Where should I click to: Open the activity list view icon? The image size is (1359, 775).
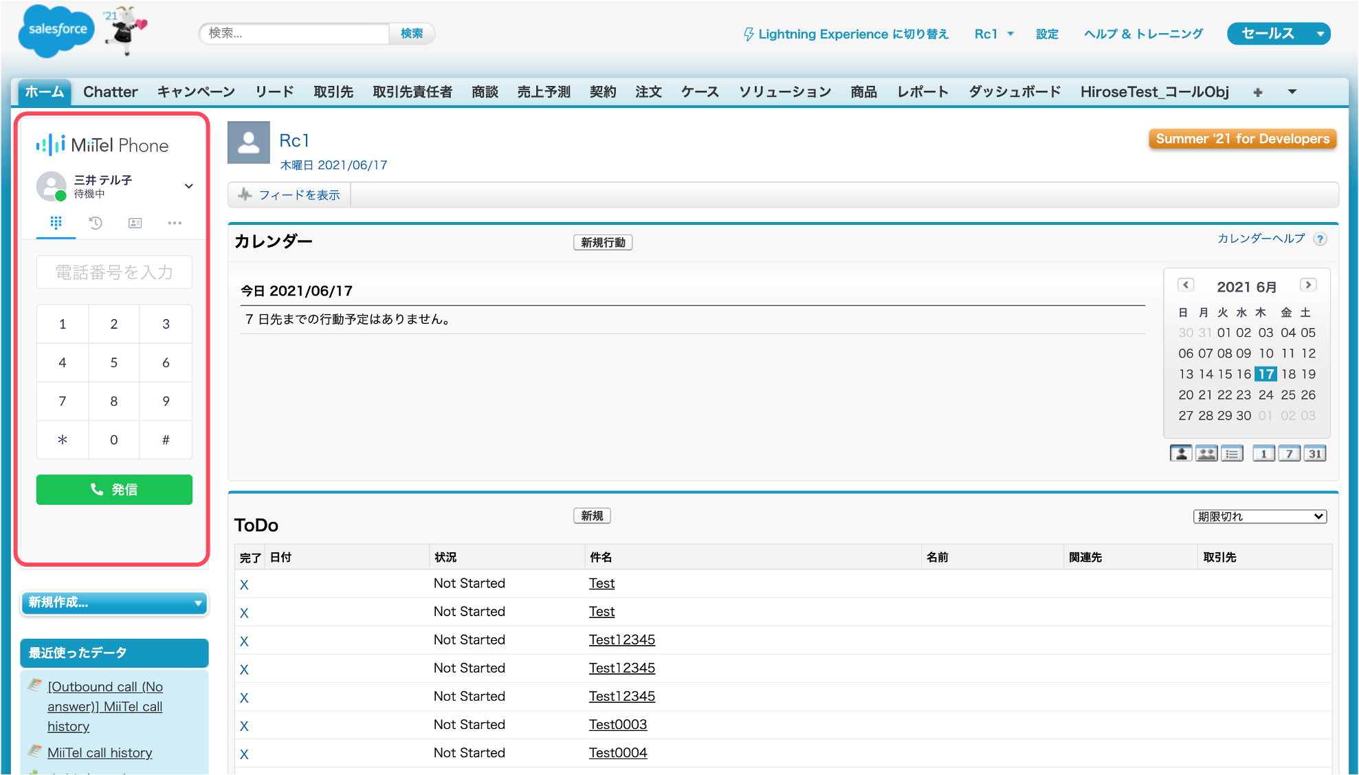click(1232, 453)
